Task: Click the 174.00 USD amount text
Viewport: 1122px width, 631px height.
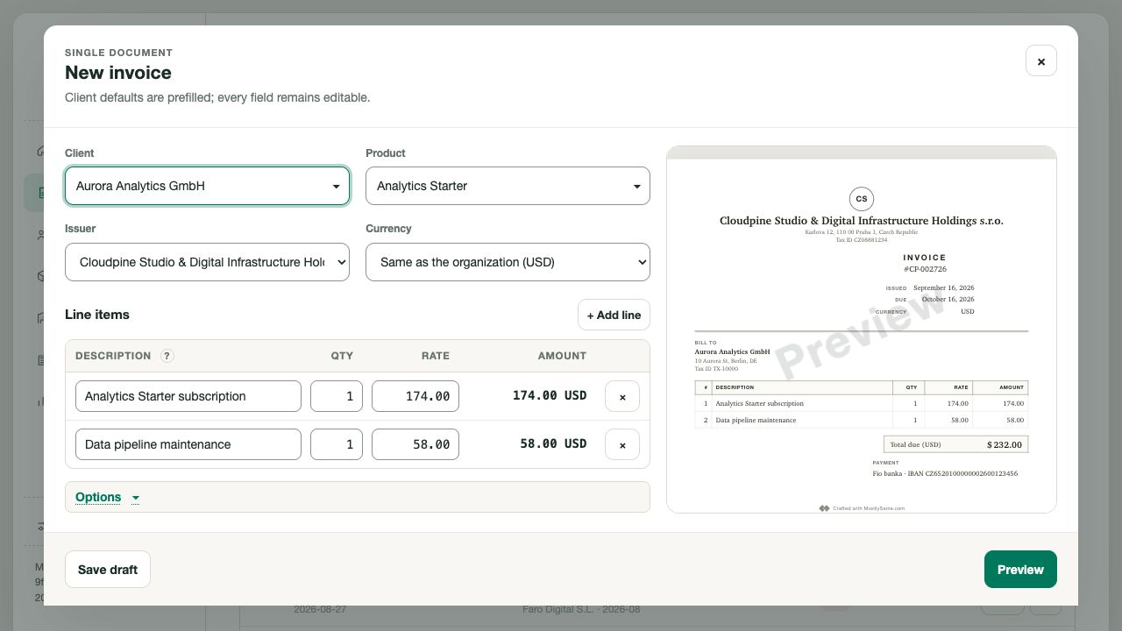Action: pyautogui.click(x=550, y=396)
